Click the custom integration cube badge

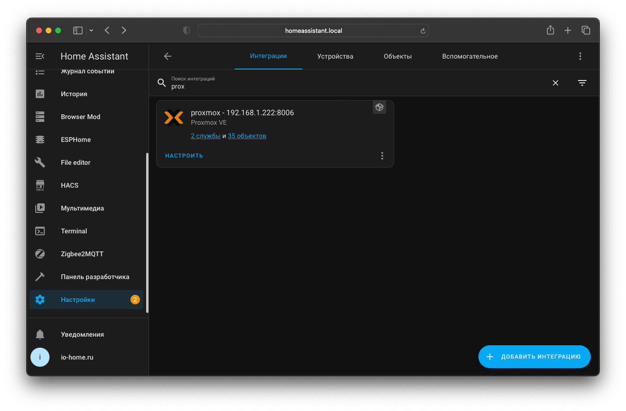pos(379,107)
